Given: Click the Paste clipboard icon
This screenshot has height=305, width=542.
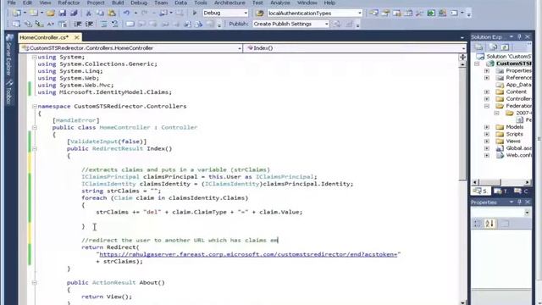Looking at the screenshot, I should click(111, 14).
